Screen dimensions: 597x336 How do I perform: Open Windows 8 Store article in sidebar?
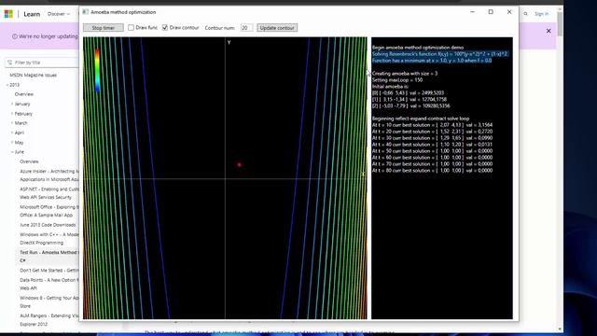pos(49,302)
